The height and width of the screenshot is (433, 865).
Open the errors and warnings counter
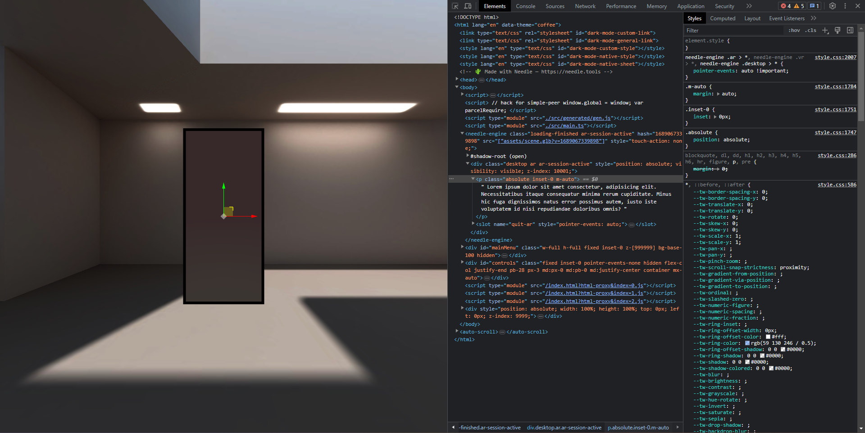(x=792, y=6)
